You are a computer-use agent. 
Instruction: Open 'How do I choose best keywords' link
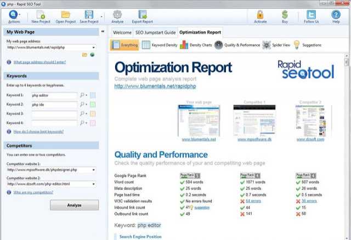coord(38,132)
